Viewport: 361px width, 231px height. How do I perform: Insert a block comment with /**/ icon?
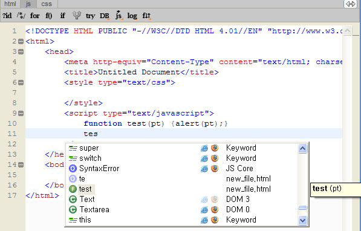click(21, 16)
